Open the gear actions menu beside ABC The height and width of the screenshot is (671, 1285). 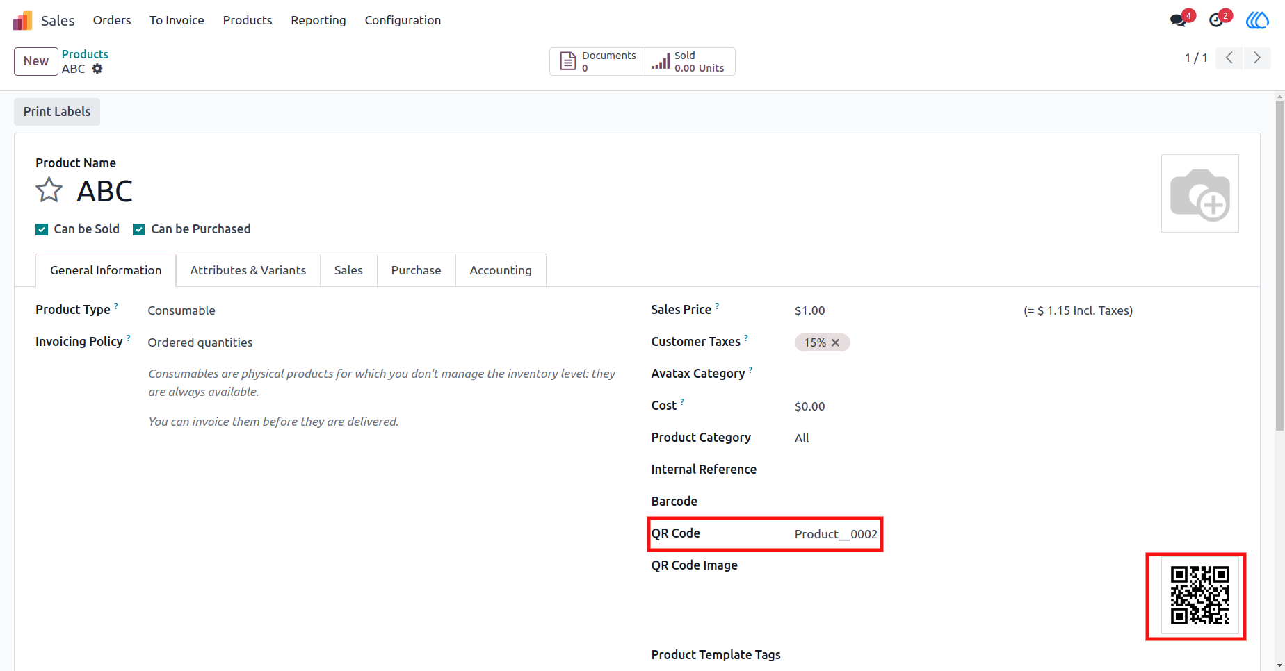tap(97, 69)
